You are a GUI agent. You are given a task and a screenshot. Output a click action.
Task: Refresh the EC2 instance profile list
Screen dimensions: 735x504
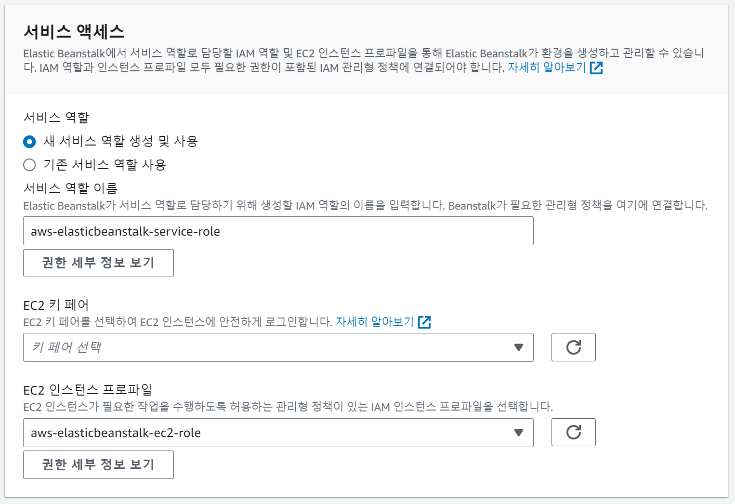point(573,432)
